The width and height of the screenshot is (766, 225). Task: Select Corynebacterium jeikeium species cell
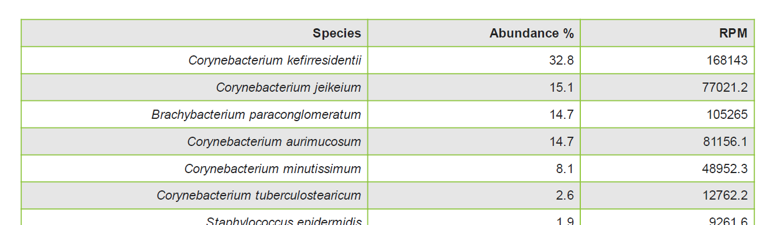(194, 87)
